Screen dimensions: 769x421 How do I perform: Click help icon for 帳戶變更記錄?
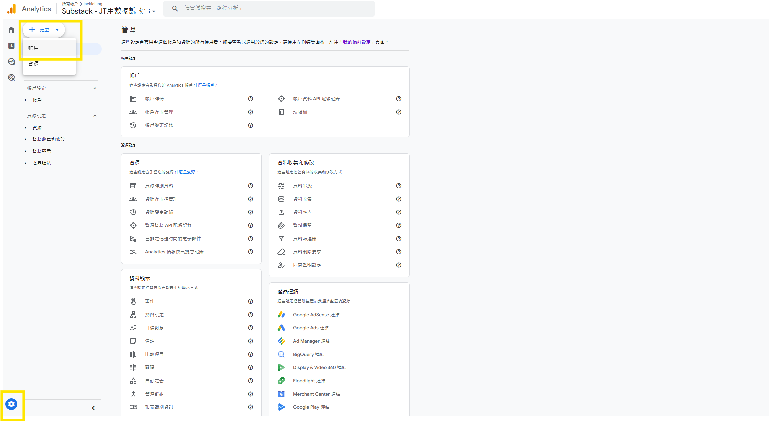250,125
